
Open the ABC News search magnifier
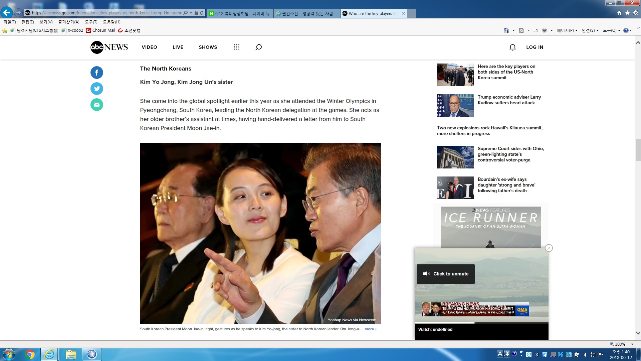(258, 47)
